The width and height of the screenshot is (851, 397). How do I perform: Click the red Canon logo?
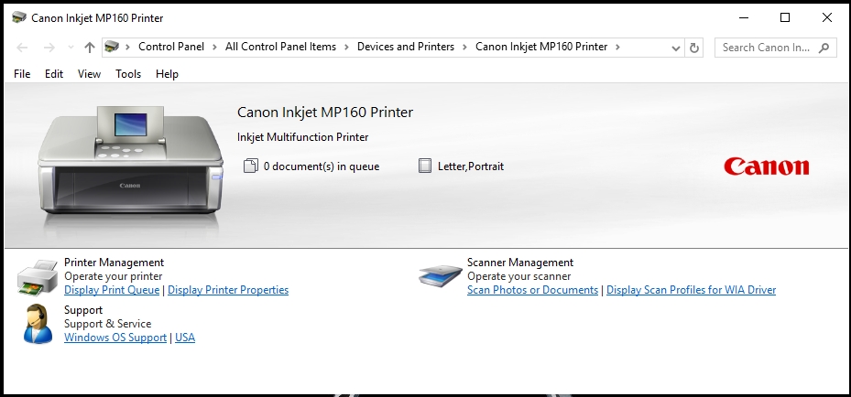coord(767,166)
